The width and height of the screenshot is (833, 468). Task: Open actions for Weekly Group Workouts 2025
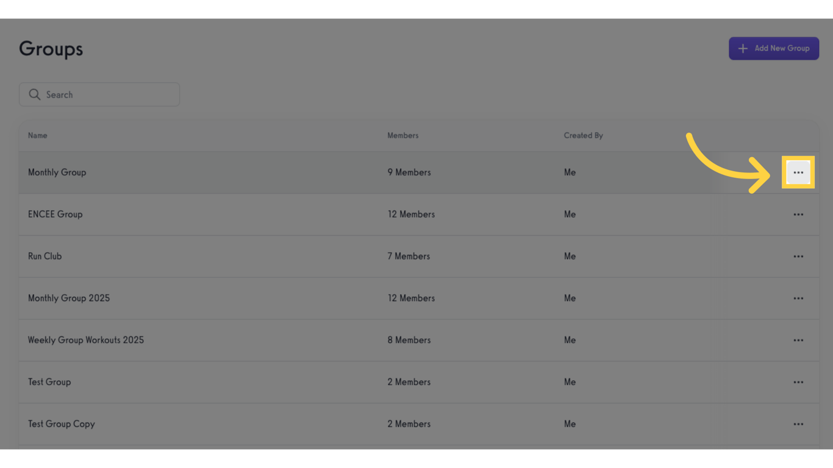click(798, 340)
